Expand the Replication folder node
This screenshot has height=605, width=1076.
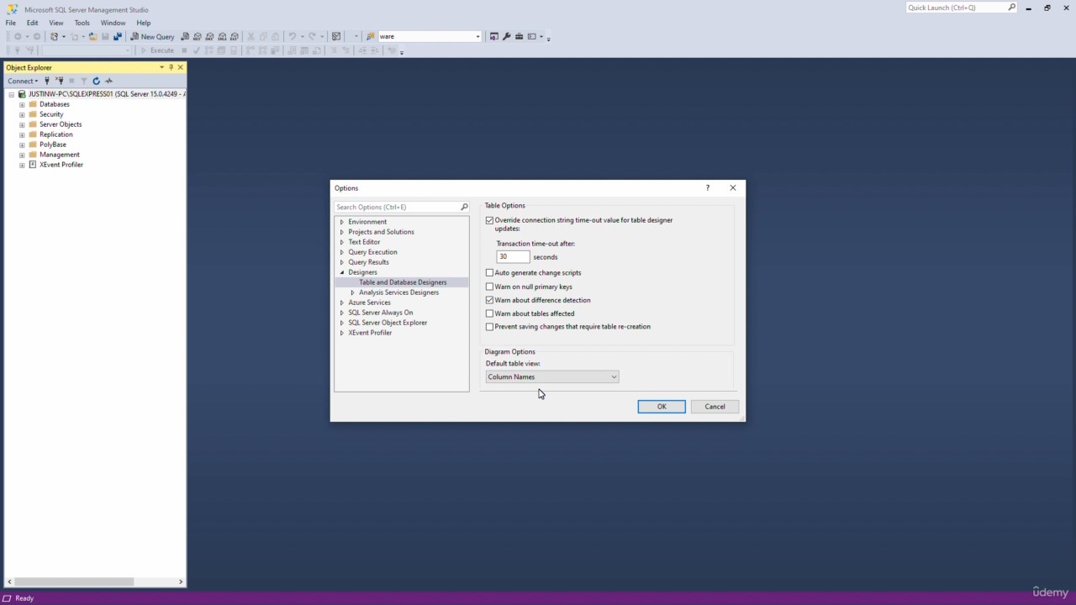pos(22,134)
